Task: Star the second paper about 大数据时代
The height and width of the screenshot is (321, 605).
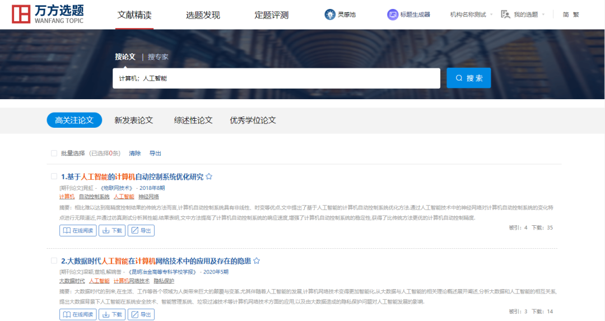Action: (257, 261)
